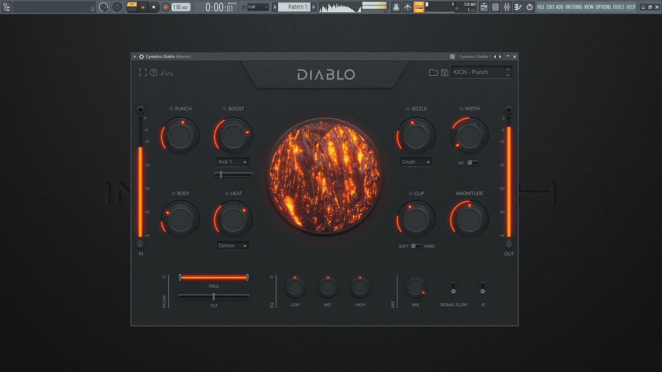
Task: Toggle the EQ section power button
Action: click(x=271, y=277)
